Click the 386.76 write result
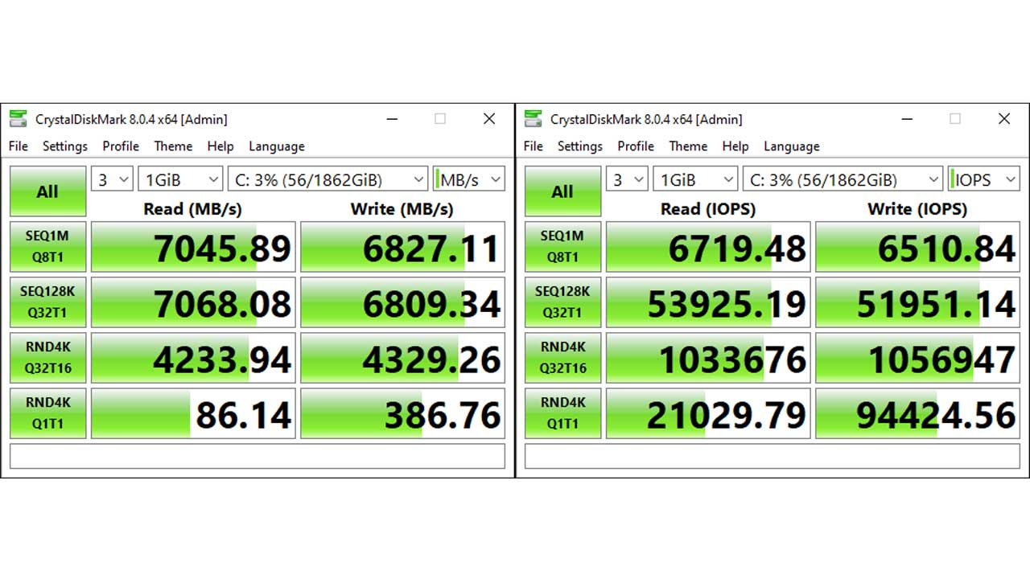The image size is (1030, 579). (402, 413)
